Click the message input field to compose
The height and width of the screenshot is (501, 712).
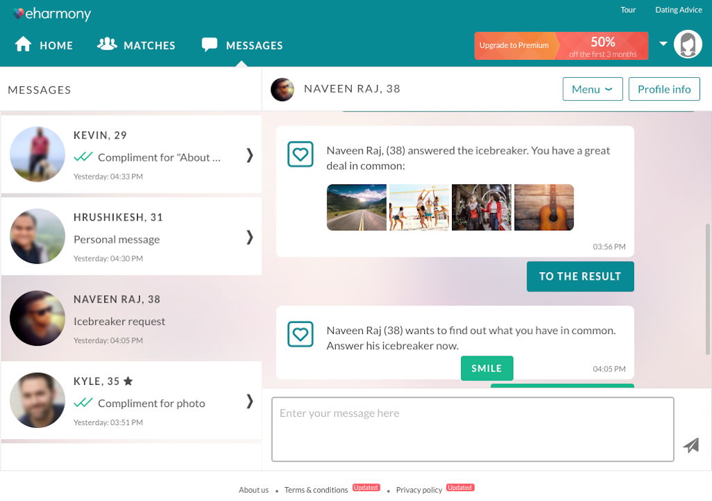click(x=473, y=429)
